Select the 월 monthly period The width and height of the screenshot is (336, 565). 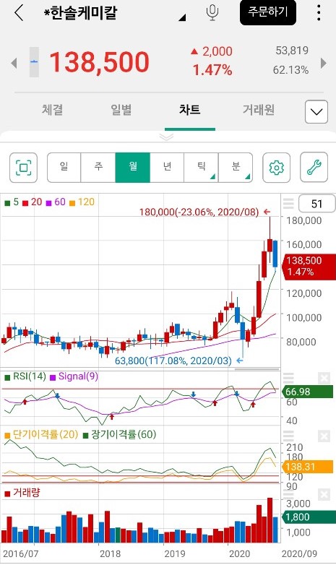133,168
